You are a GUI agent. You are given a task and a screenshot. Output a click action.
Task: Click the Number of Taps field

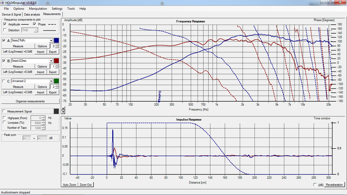[38, 128]
